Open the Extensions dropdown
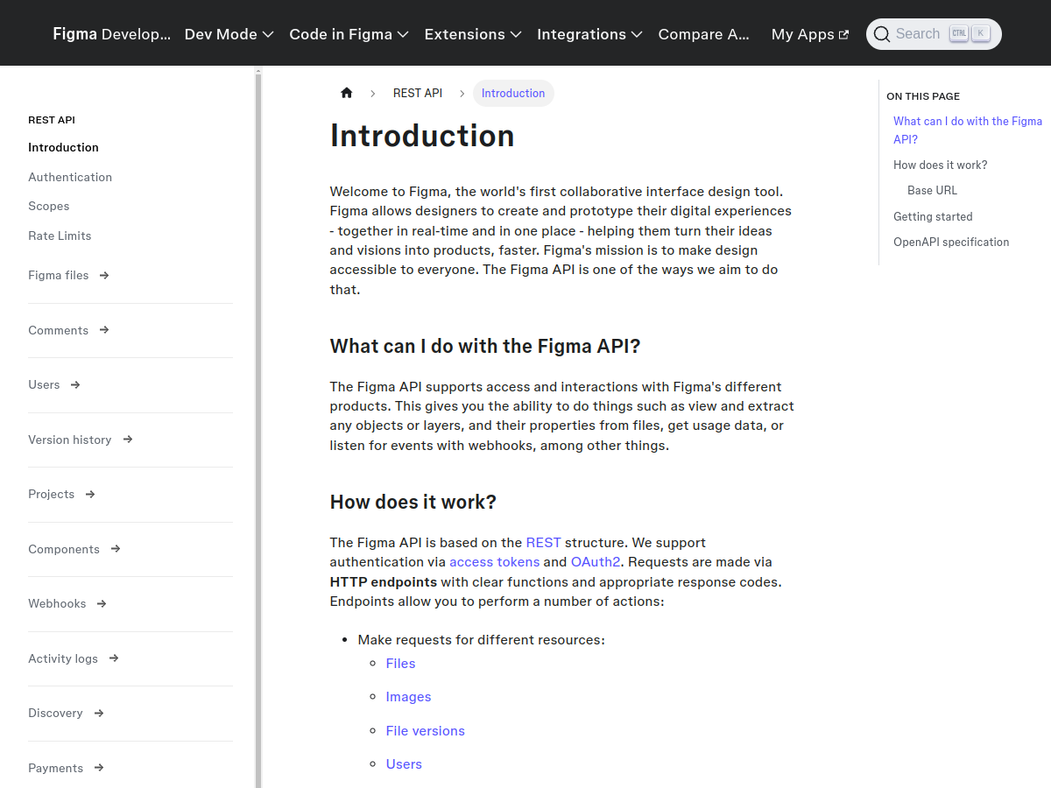 [472, 34]
